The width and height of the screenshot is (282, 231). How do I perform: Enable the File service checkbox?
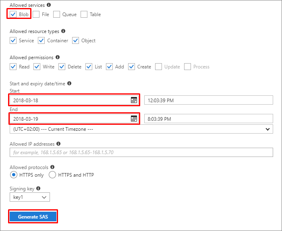pos(36,14)
